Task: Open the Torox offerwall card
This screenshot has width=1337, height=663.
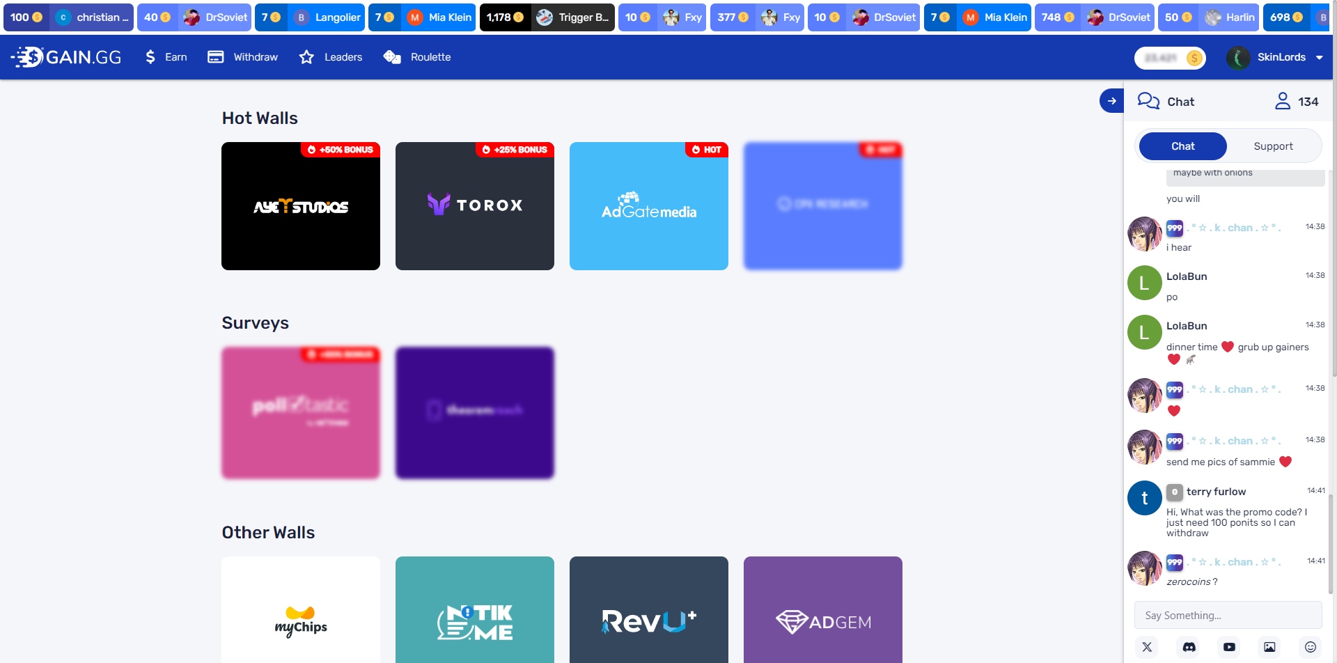Action: tap(475, 206)
